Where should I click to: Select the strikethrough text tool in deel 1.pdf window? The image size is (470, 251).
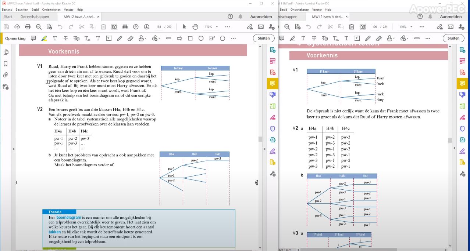click(65, 38)
